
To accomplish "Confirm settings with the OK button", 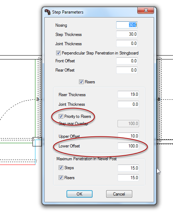I will [79, 194].
